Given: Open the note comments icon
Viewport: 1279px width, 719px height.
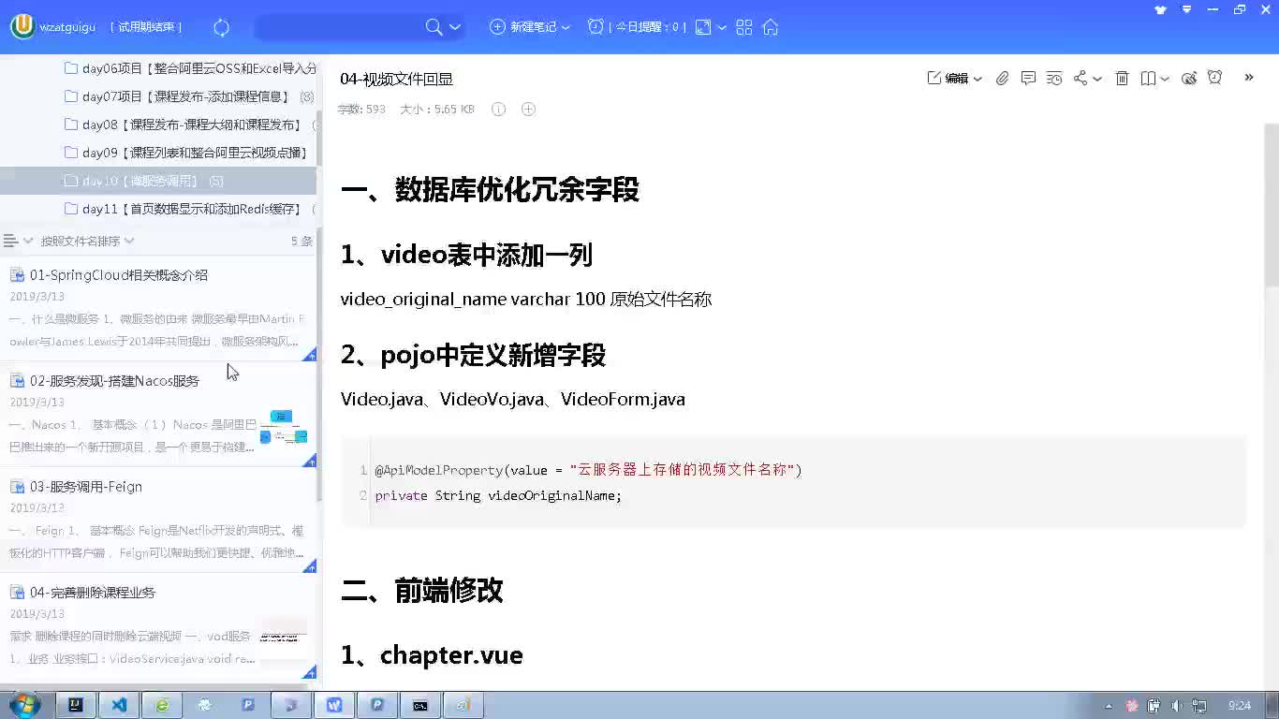Looking at the screenshot, I should tap(1028, 78).
